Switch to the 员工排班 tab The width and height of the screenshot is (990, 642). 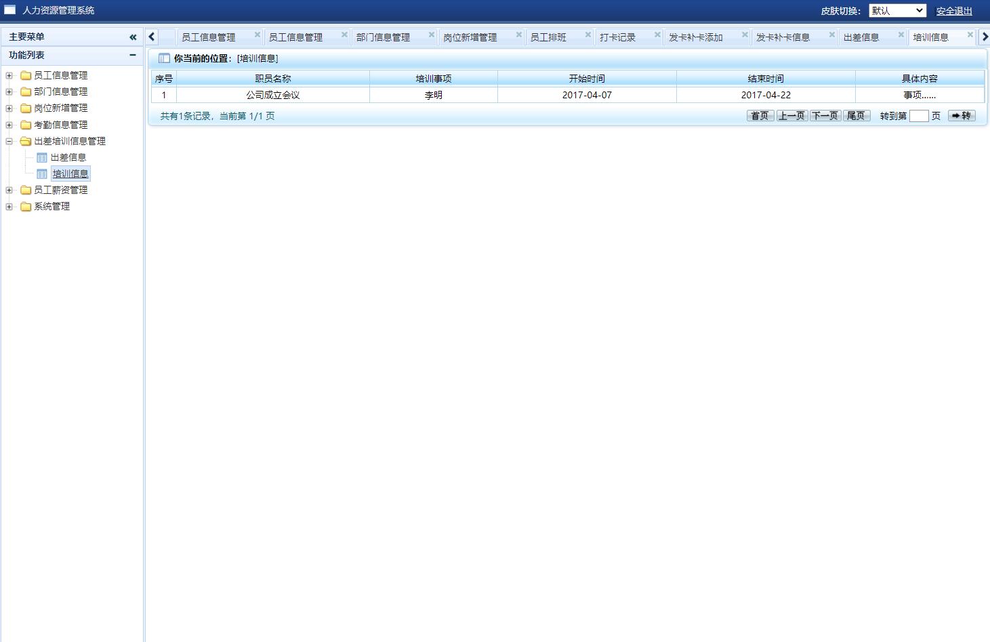[x=550, y=37]
